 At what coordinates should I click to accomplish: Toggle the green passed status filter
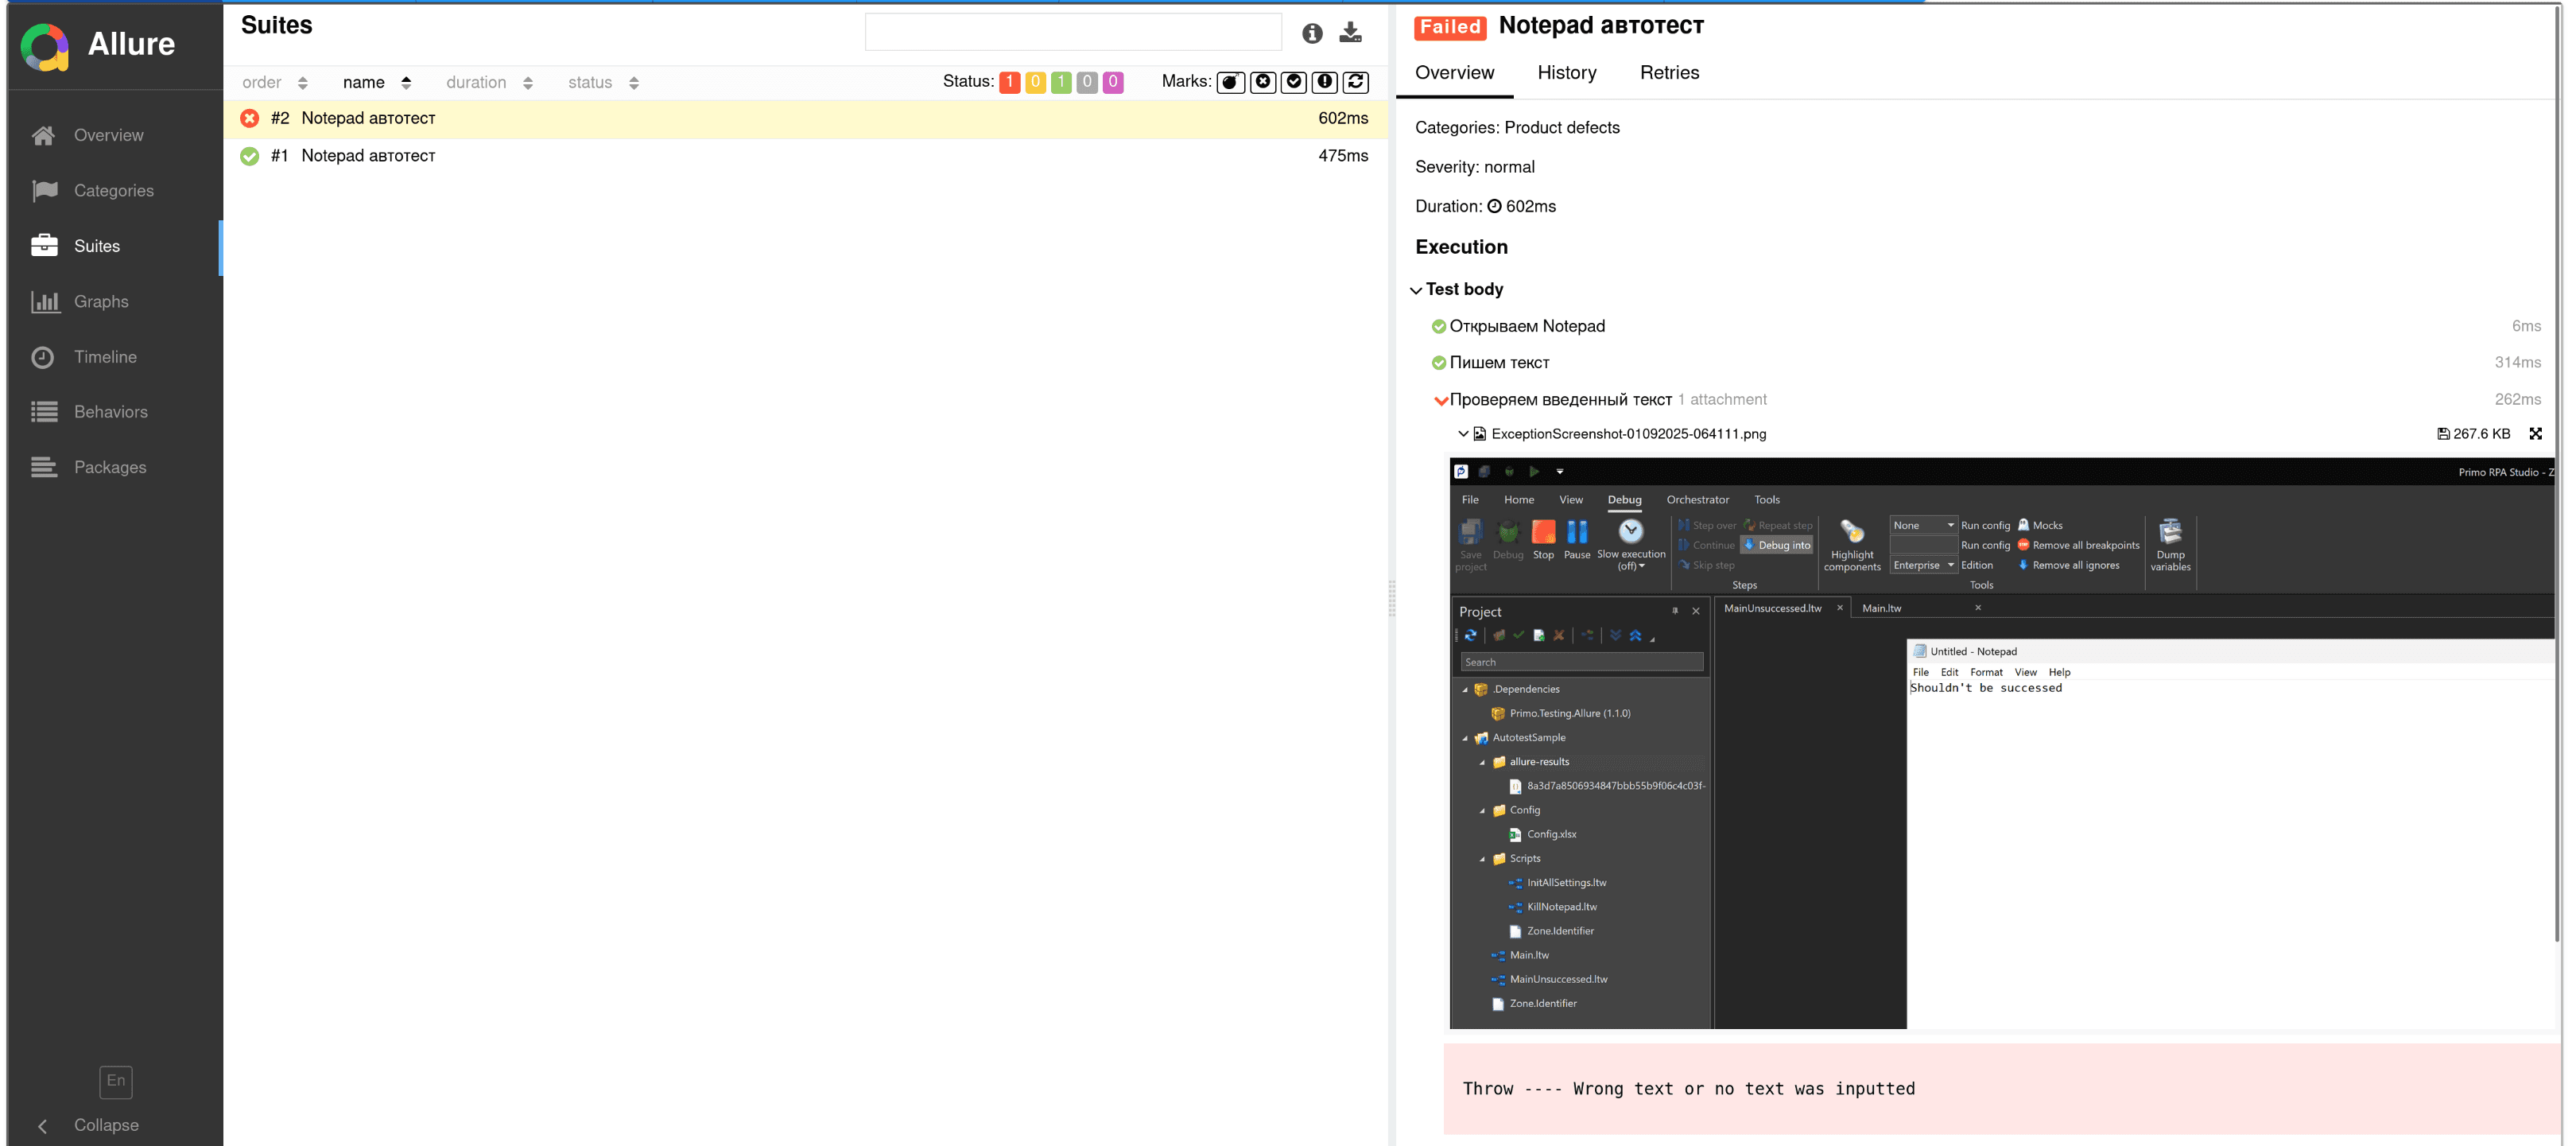tap(1061, 82)
